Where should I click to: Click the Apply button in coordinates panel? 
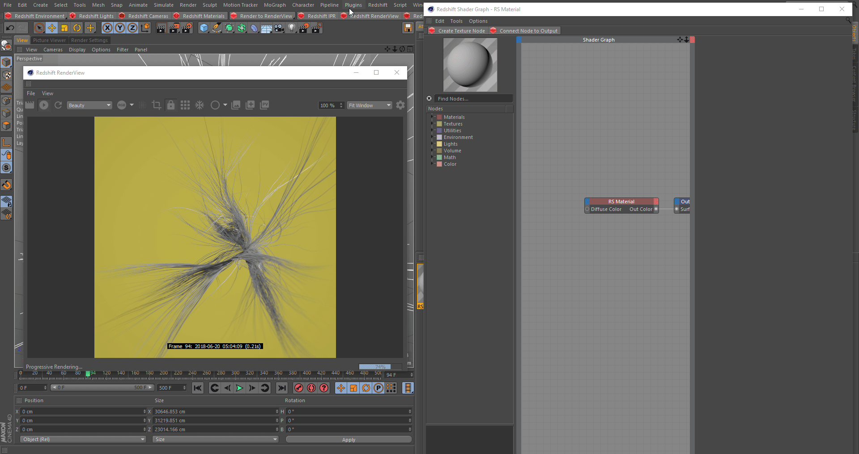(349, 440)
